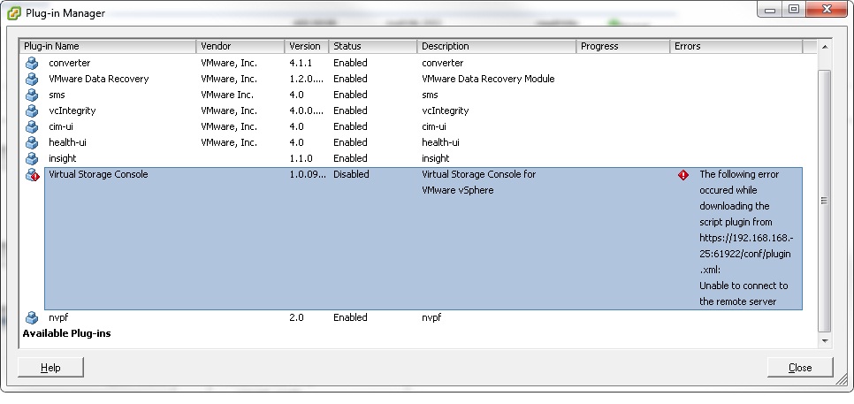Screen dimensions: 854x404
Task: Click the converter plug-in icon
Action: tap(32, 63)
